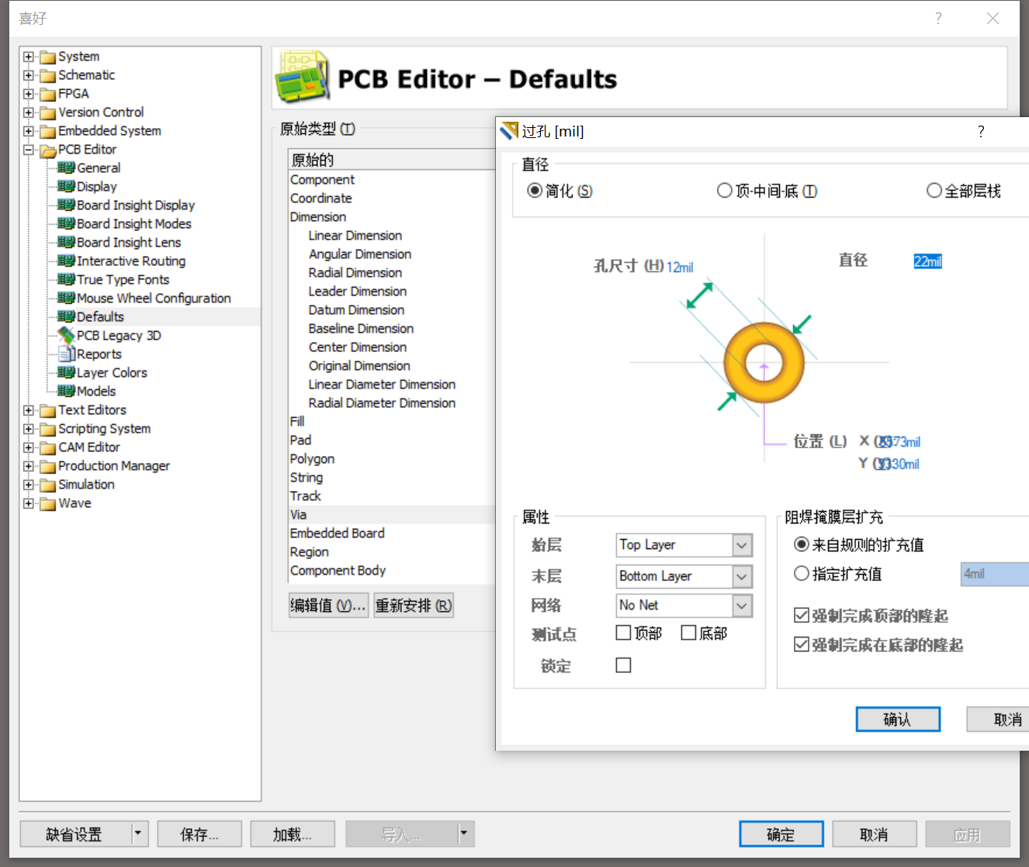Expand the Simulation tree node
Image resolution: width=1029 pixels, height=867 pixels.
(28, 484)
